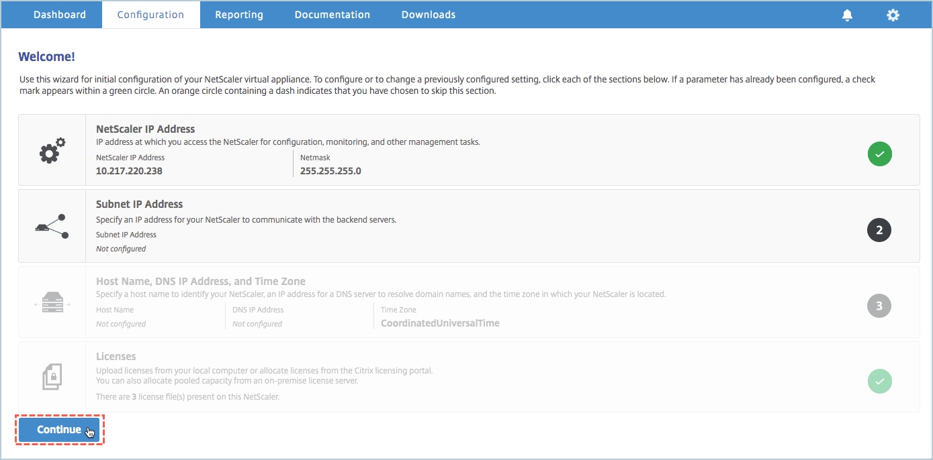The width and height of the screenshot is (933, 460).
Task: Click the CoordinatedUniversalTime value
Action: tap(440, 323)
